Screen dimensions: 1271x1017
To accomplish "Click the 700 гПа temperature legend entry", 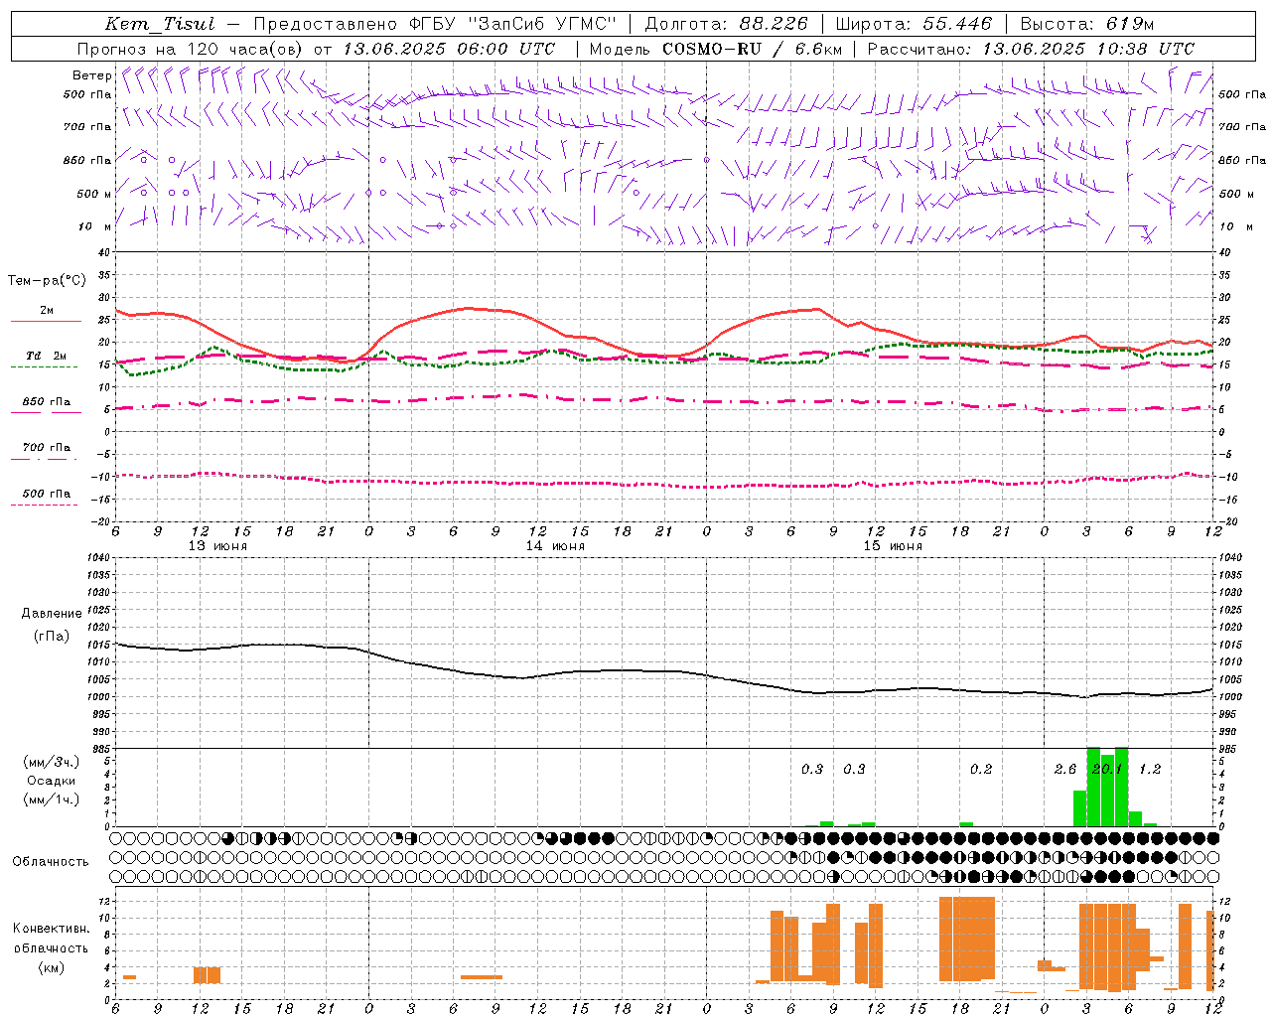I will pos(47,447).
